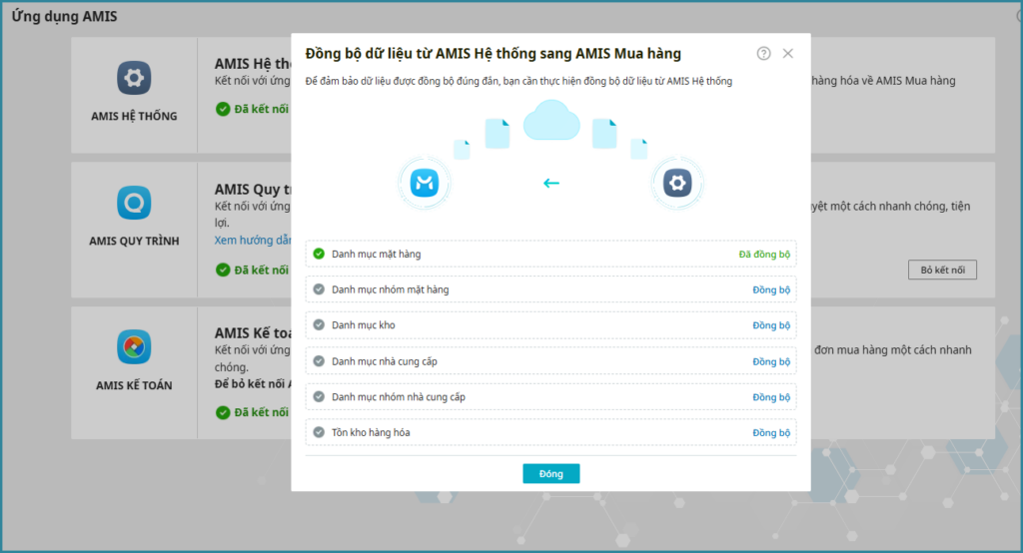Open the help question mark icon in dialog
Screen dimensions: 1023x553
click(763, 54)
